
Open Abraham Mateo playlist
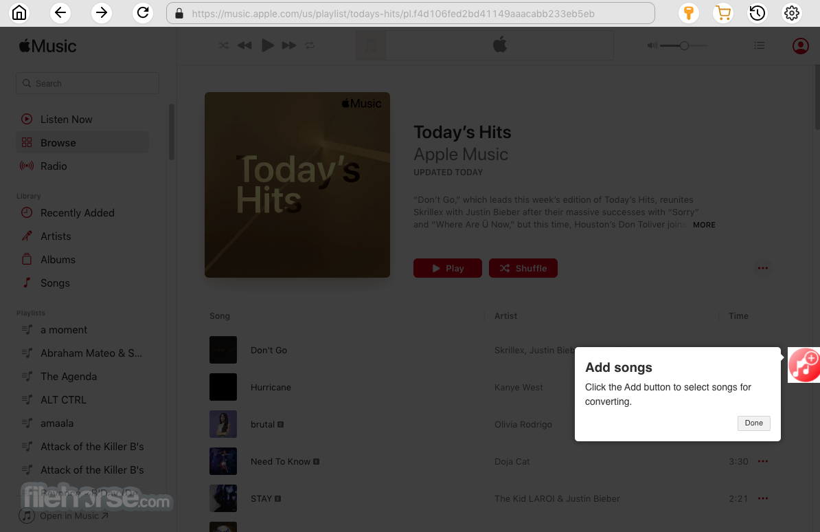tap(91, 353)
